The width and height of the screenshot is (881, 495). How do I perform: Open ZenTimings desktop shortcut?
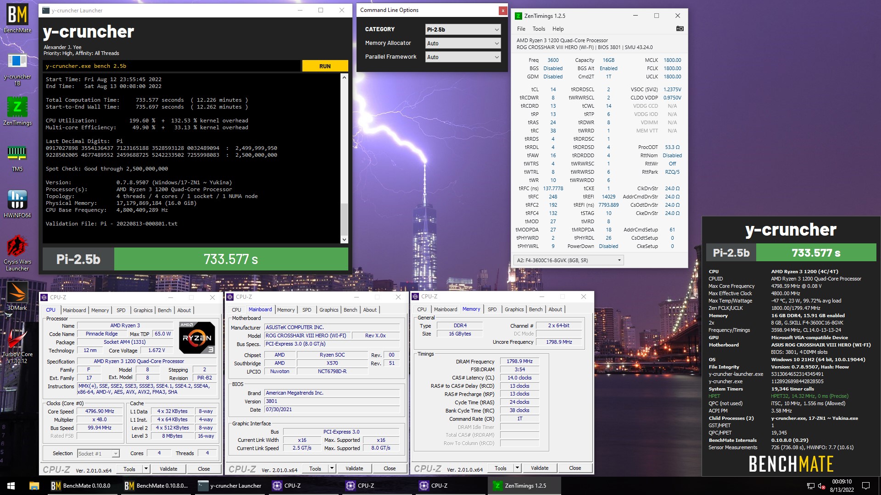click(17, 111)
